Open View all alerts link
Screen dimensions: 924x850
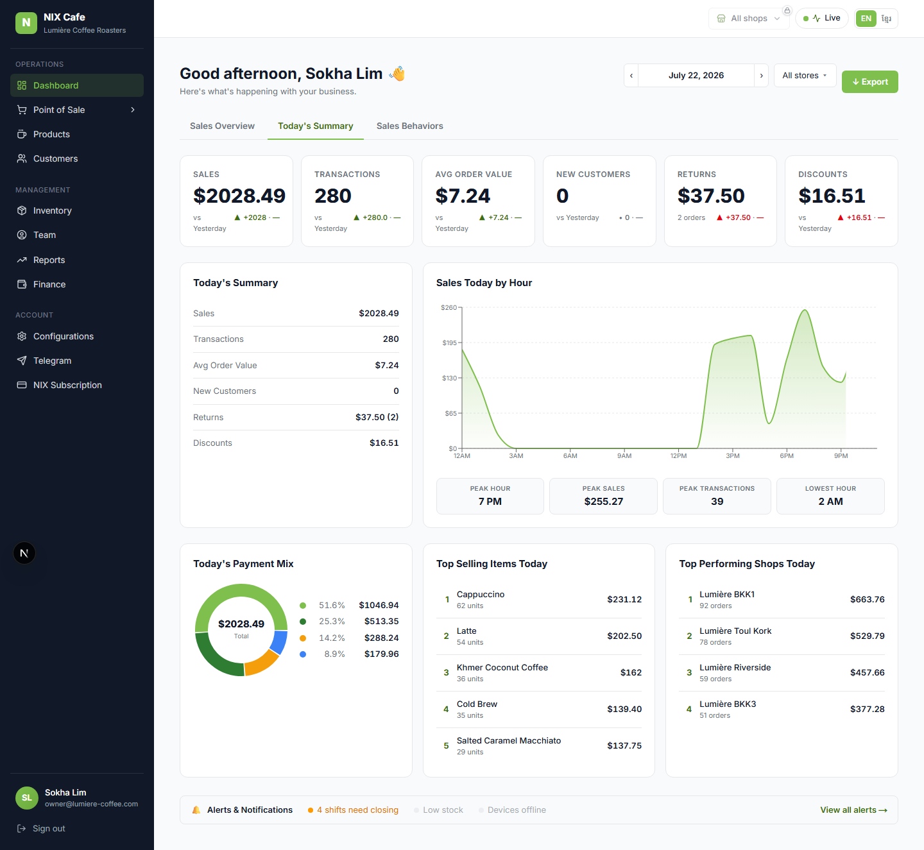pyautogui.click(x=853, y=810)
